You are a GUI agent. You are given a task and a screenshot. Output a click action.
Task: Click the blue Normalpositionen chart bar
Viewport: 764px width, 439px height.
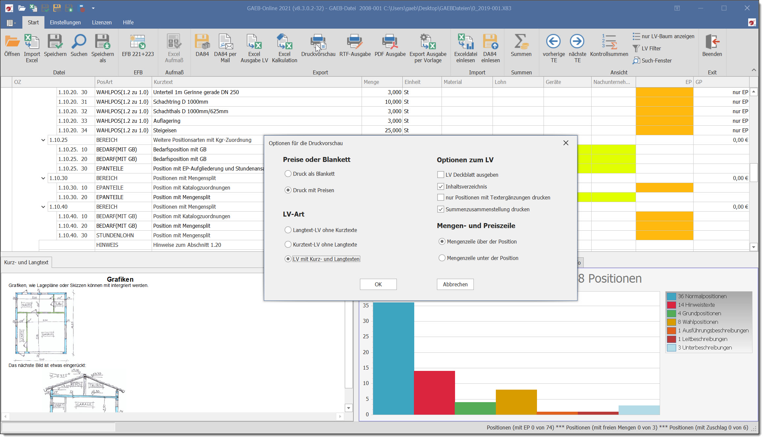(393, 358)
